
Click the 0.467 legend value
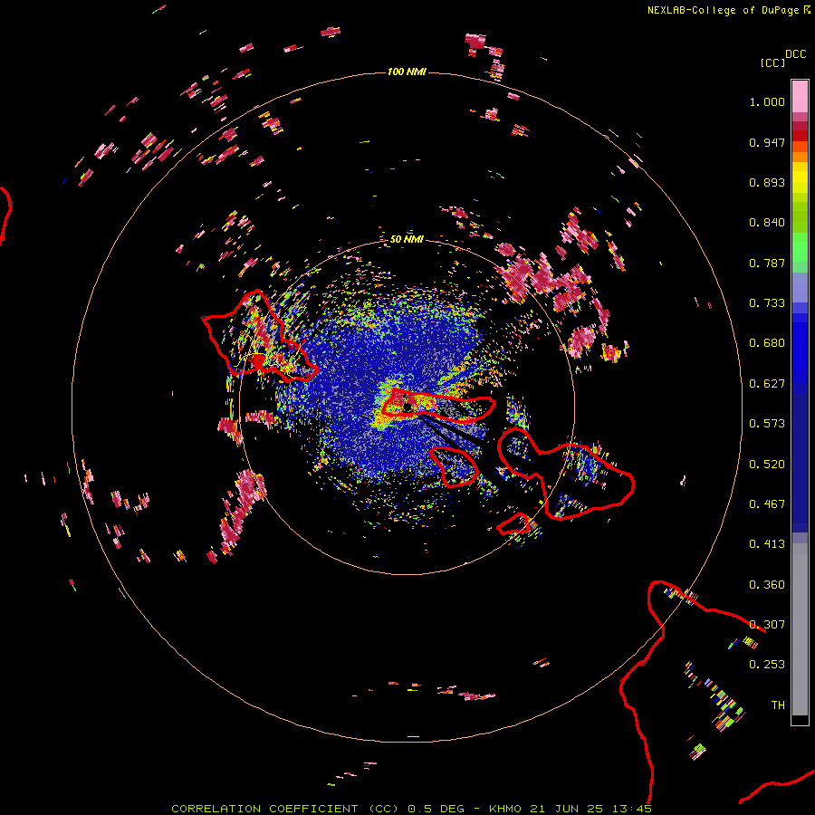coord(767,504)
